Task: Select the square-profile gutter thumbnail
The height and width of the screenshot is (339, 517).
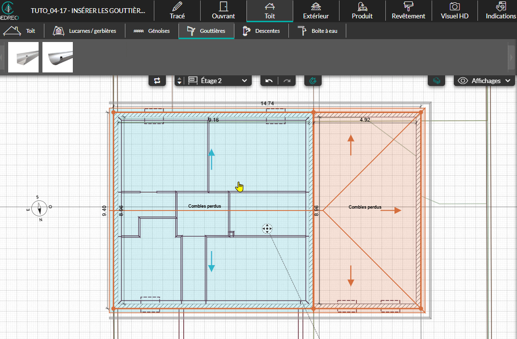Action: point(24,57)
